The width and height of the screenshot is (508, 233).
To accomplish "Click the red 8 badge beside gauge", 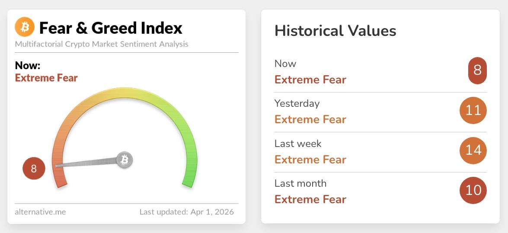I will (34, 169).
